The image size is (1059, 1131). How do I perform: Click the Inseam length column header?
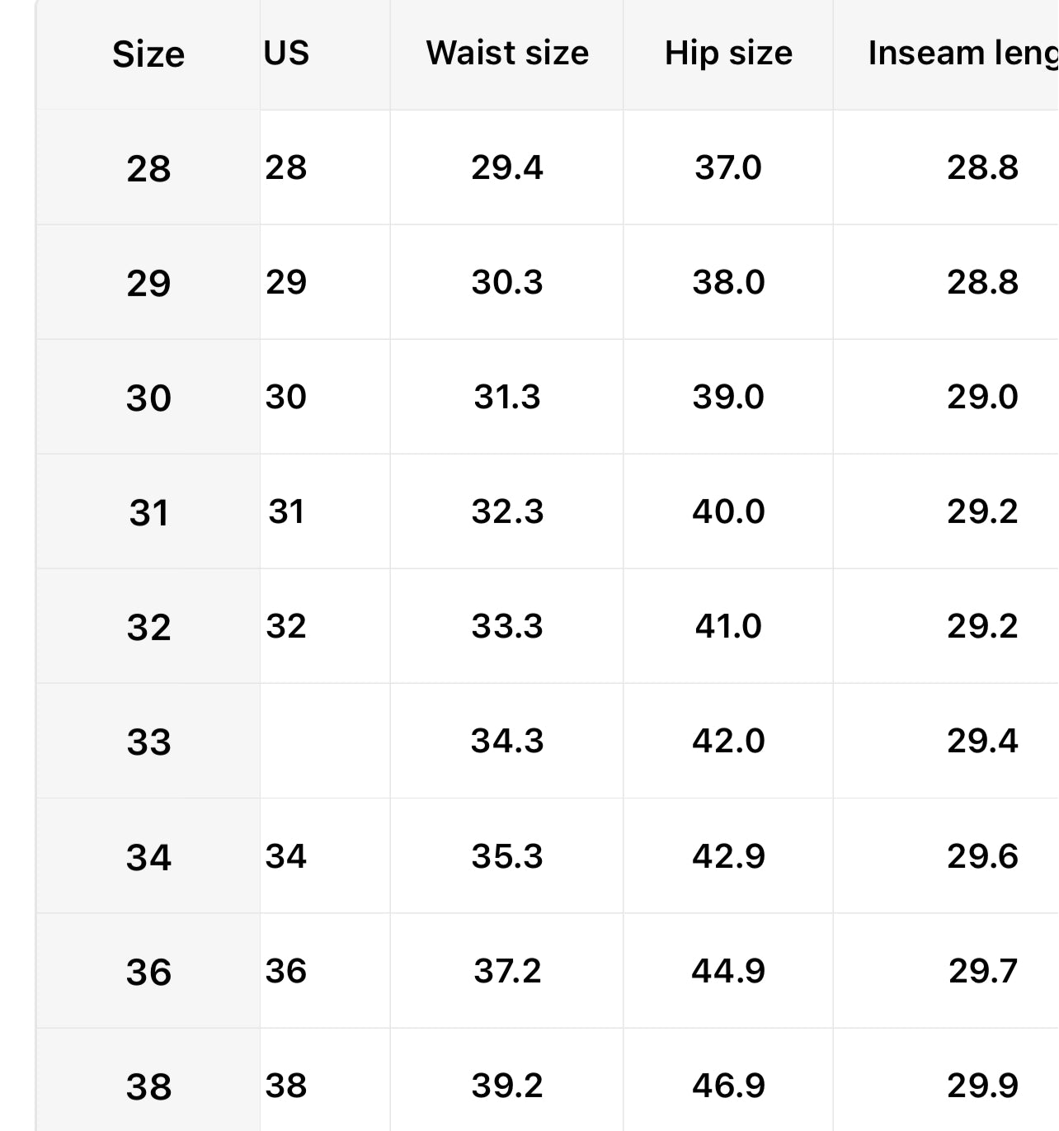(962, 53)
